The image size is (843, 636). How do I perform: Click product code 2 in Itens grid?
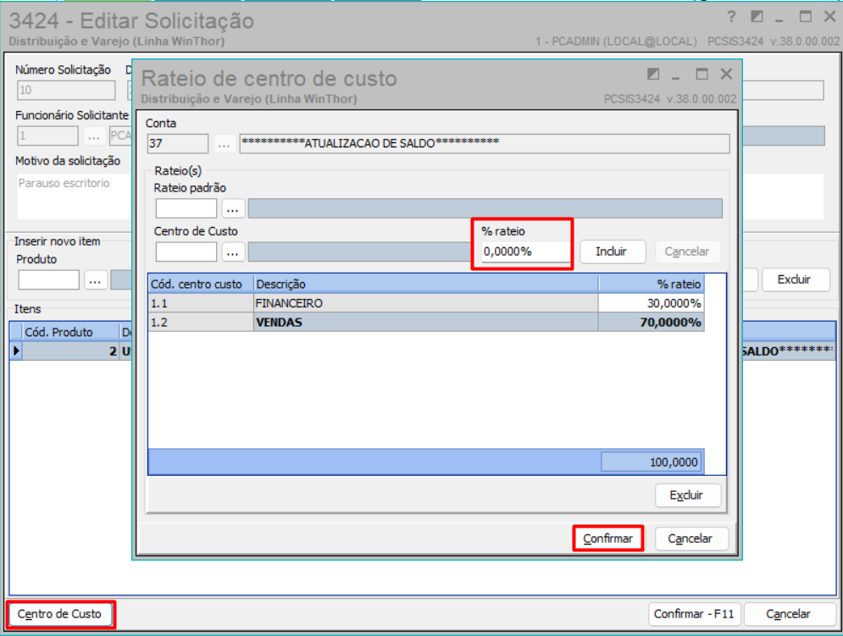click(70, 351)
